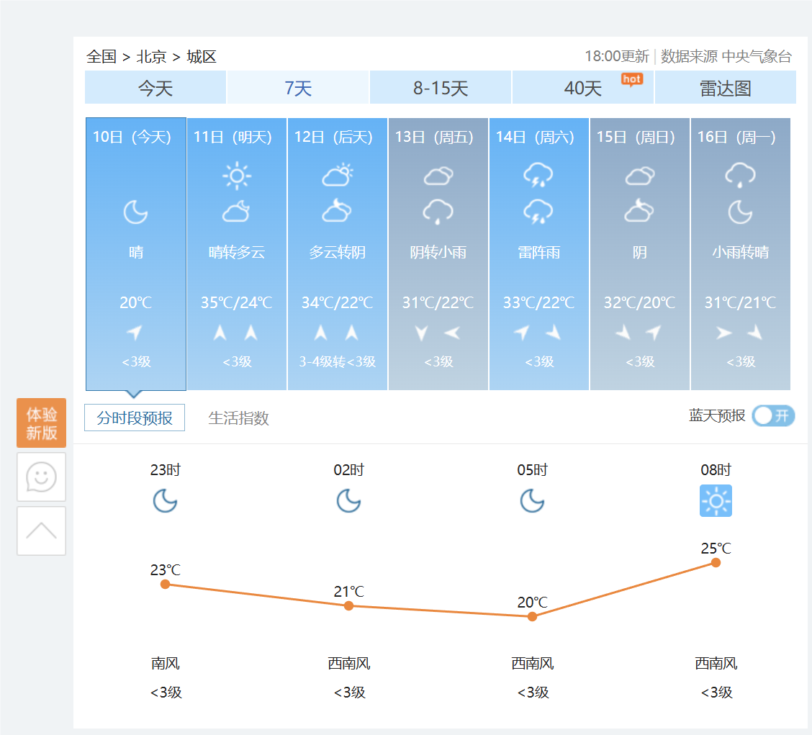812x735 pixels.
Task: Click the 数据来源 中央气象台 text
Action: click(x=726, y=56)
